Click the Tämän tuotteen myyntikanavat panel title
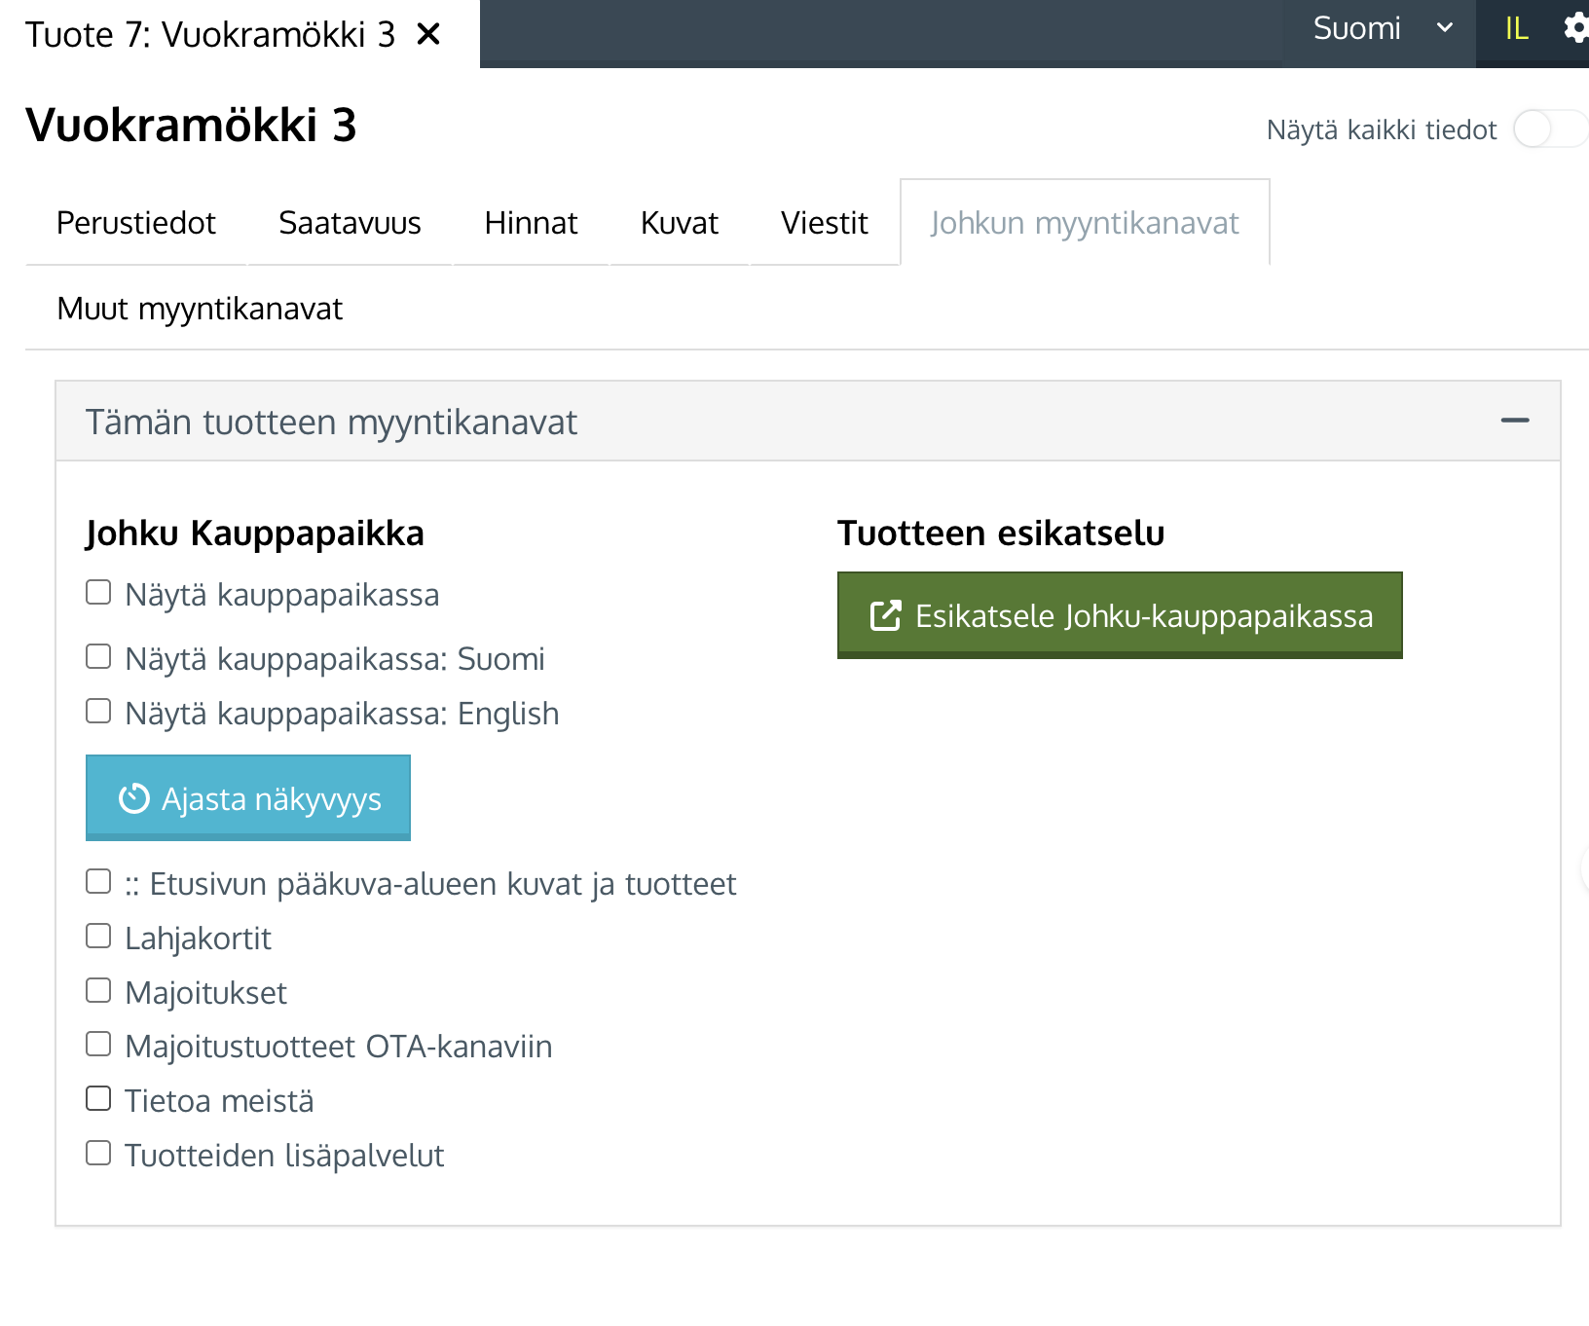1589x1326 pixels. (x=331, y=423)
